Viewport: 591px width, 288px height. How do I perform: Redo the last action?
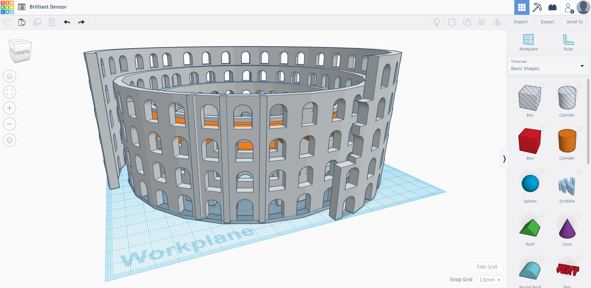(81, 22)
